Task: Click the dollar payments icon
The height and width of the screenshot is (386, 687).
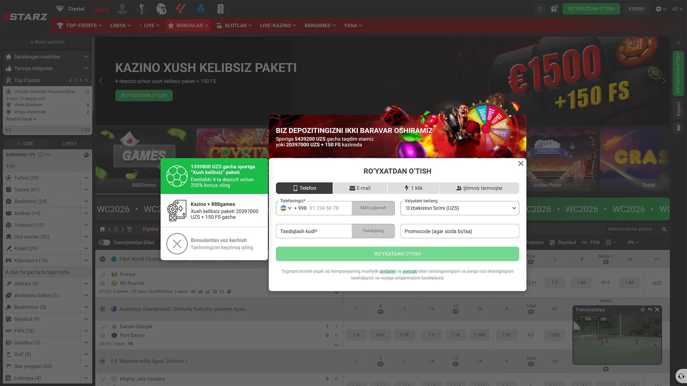Action: pos(540,9)
